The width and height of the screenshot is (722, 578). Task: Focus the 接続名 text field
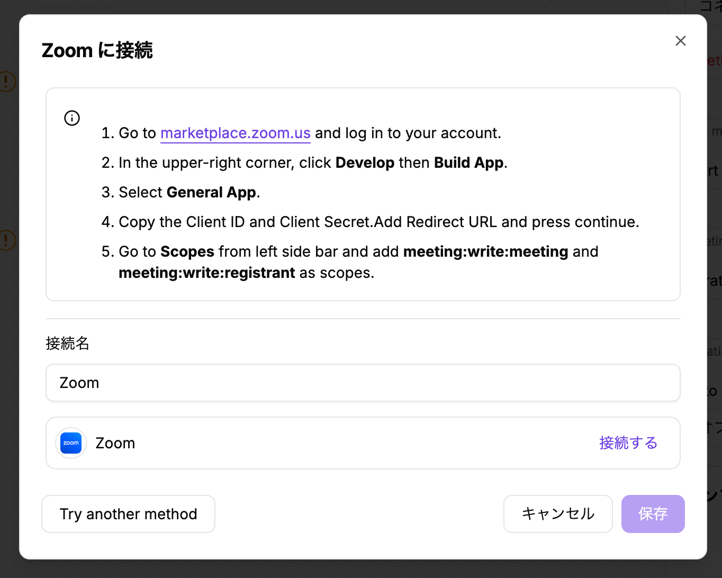[x=363, y=383]
